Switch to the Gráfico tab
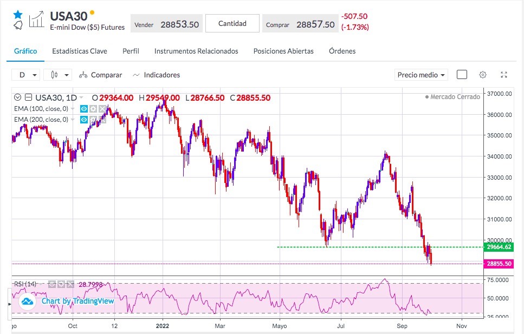Viewport: 524px width, 334px height. 25,51
